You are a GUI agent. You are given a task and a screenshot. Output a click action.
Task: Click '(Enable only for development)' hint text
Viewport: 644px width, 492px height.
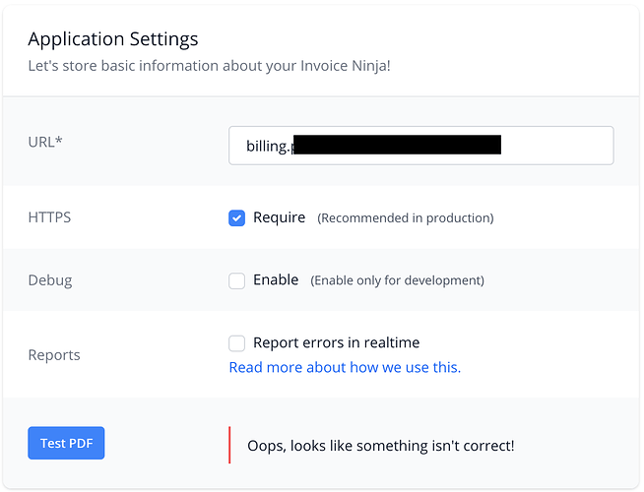(397, 280)
